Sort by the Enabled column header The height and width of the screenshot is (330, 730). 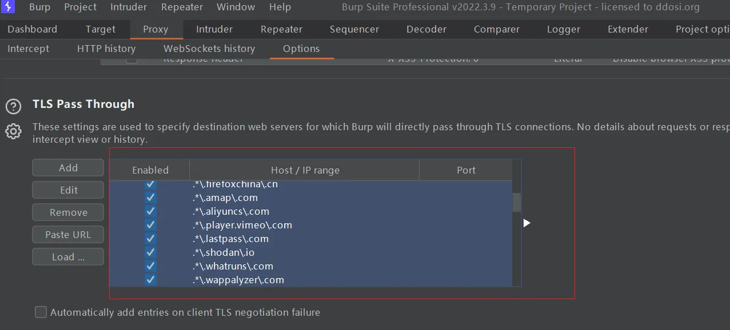(x=150, y=170)
